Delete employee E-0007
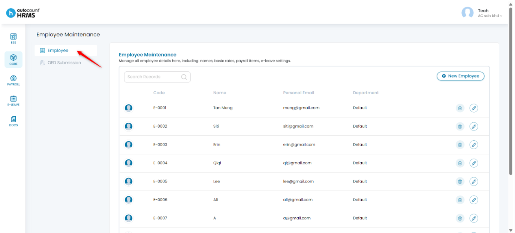 (460, 218)
